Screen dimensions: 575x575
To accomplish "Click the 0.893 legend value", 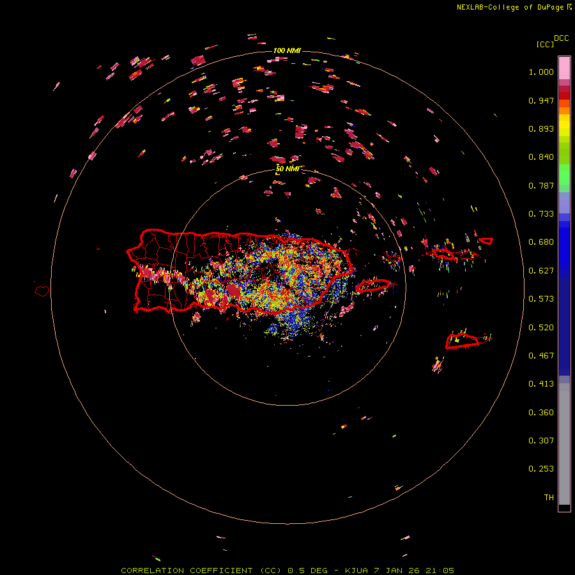I will 541,128.
